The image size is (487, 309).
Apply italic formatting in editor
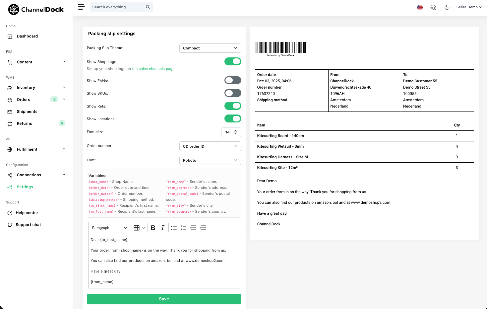coord(162,228)
